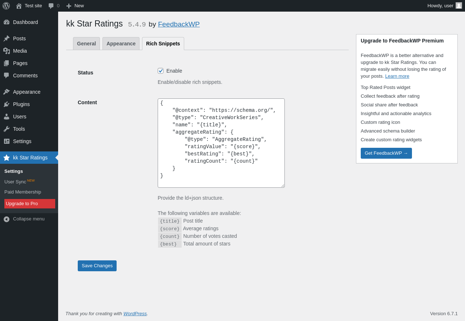This screenshot has height=321, width=465.
Task: Click the comments bubble in admin bar
Action: point(51,6)
